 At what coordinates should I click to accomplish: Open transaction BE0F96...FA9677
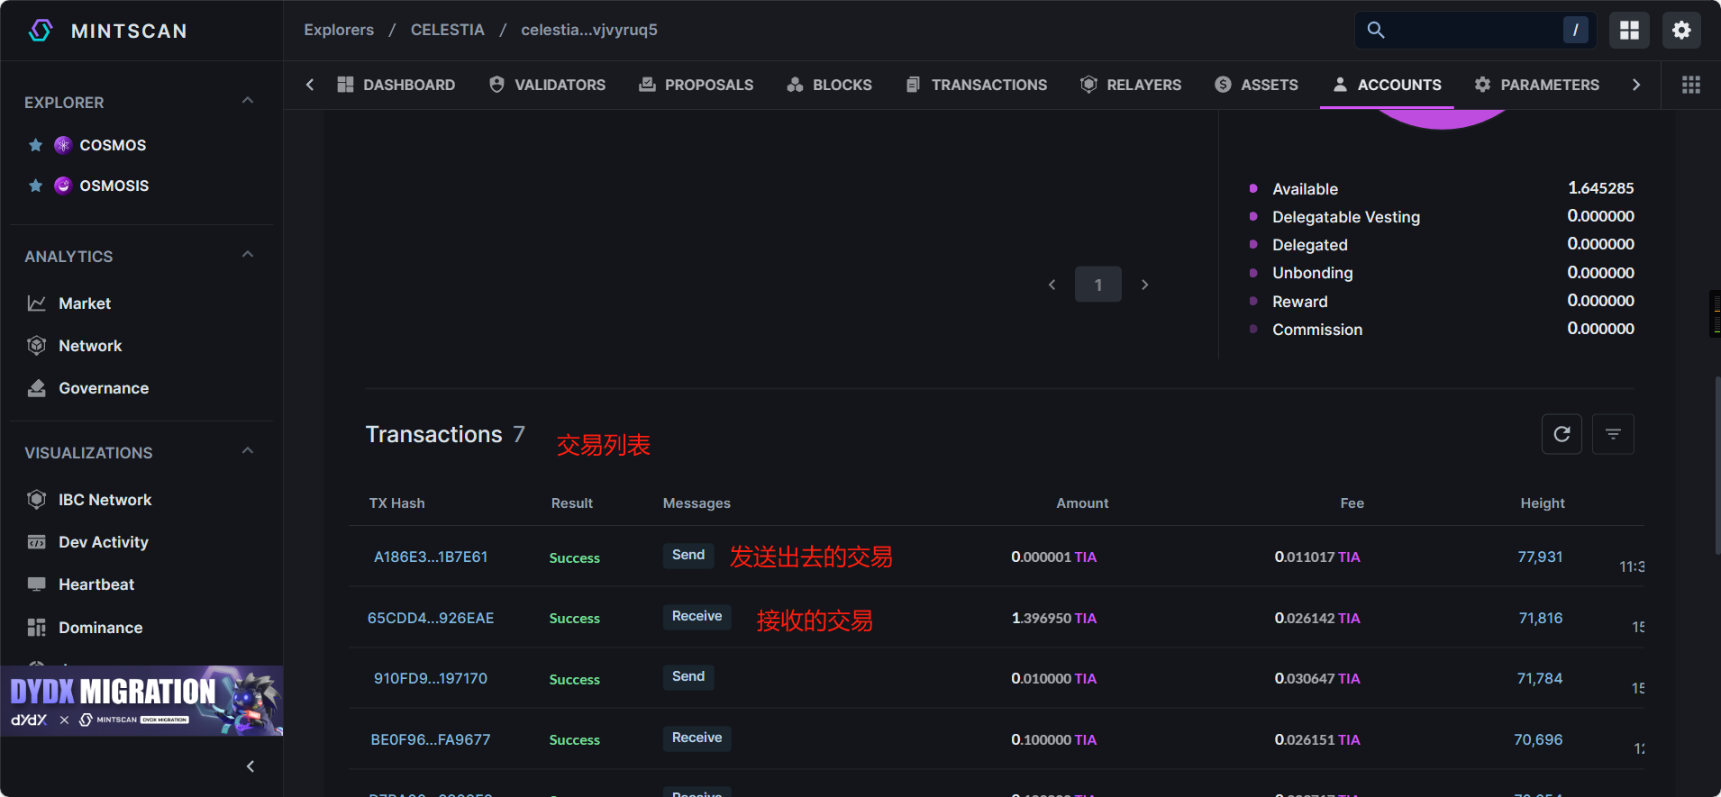431,739
